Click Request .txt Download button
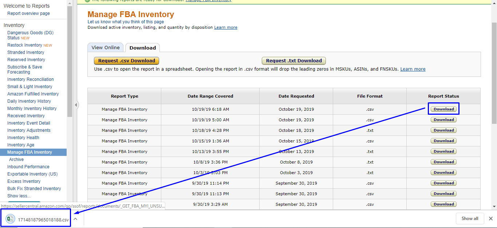 click(x=294, y=61)
